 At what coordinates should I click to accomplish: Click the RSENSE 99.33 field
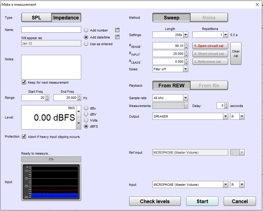click(168, 46)
